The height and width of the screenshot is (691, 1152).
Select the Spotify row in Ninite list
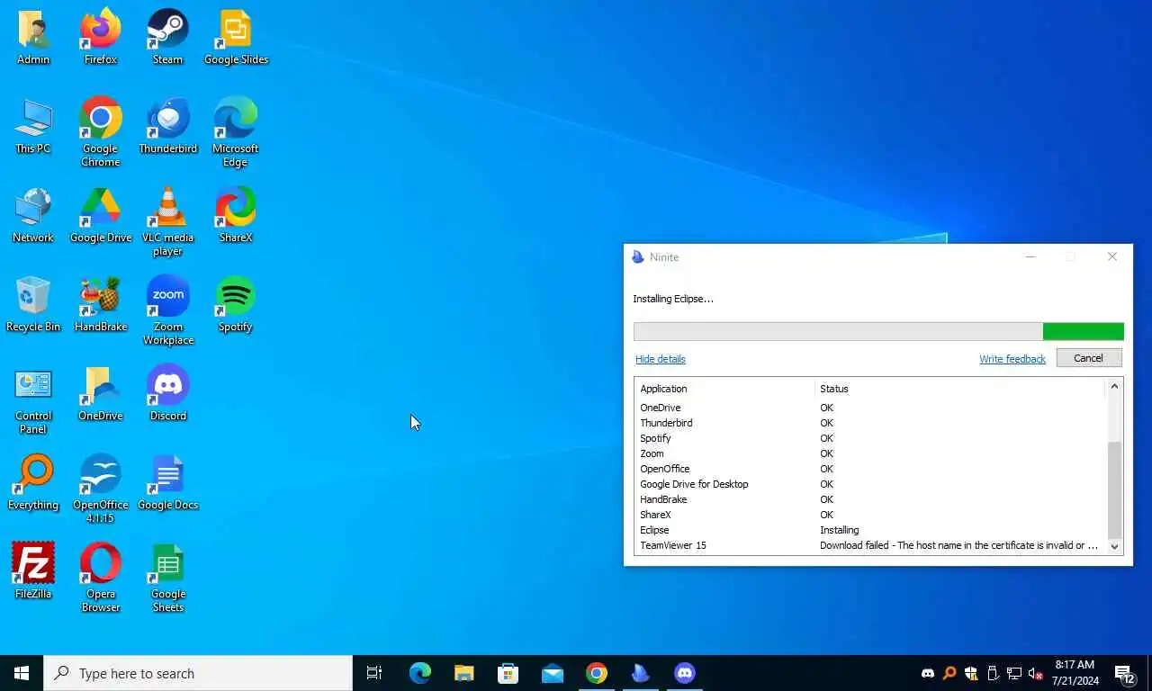click(x=869, y=438)
